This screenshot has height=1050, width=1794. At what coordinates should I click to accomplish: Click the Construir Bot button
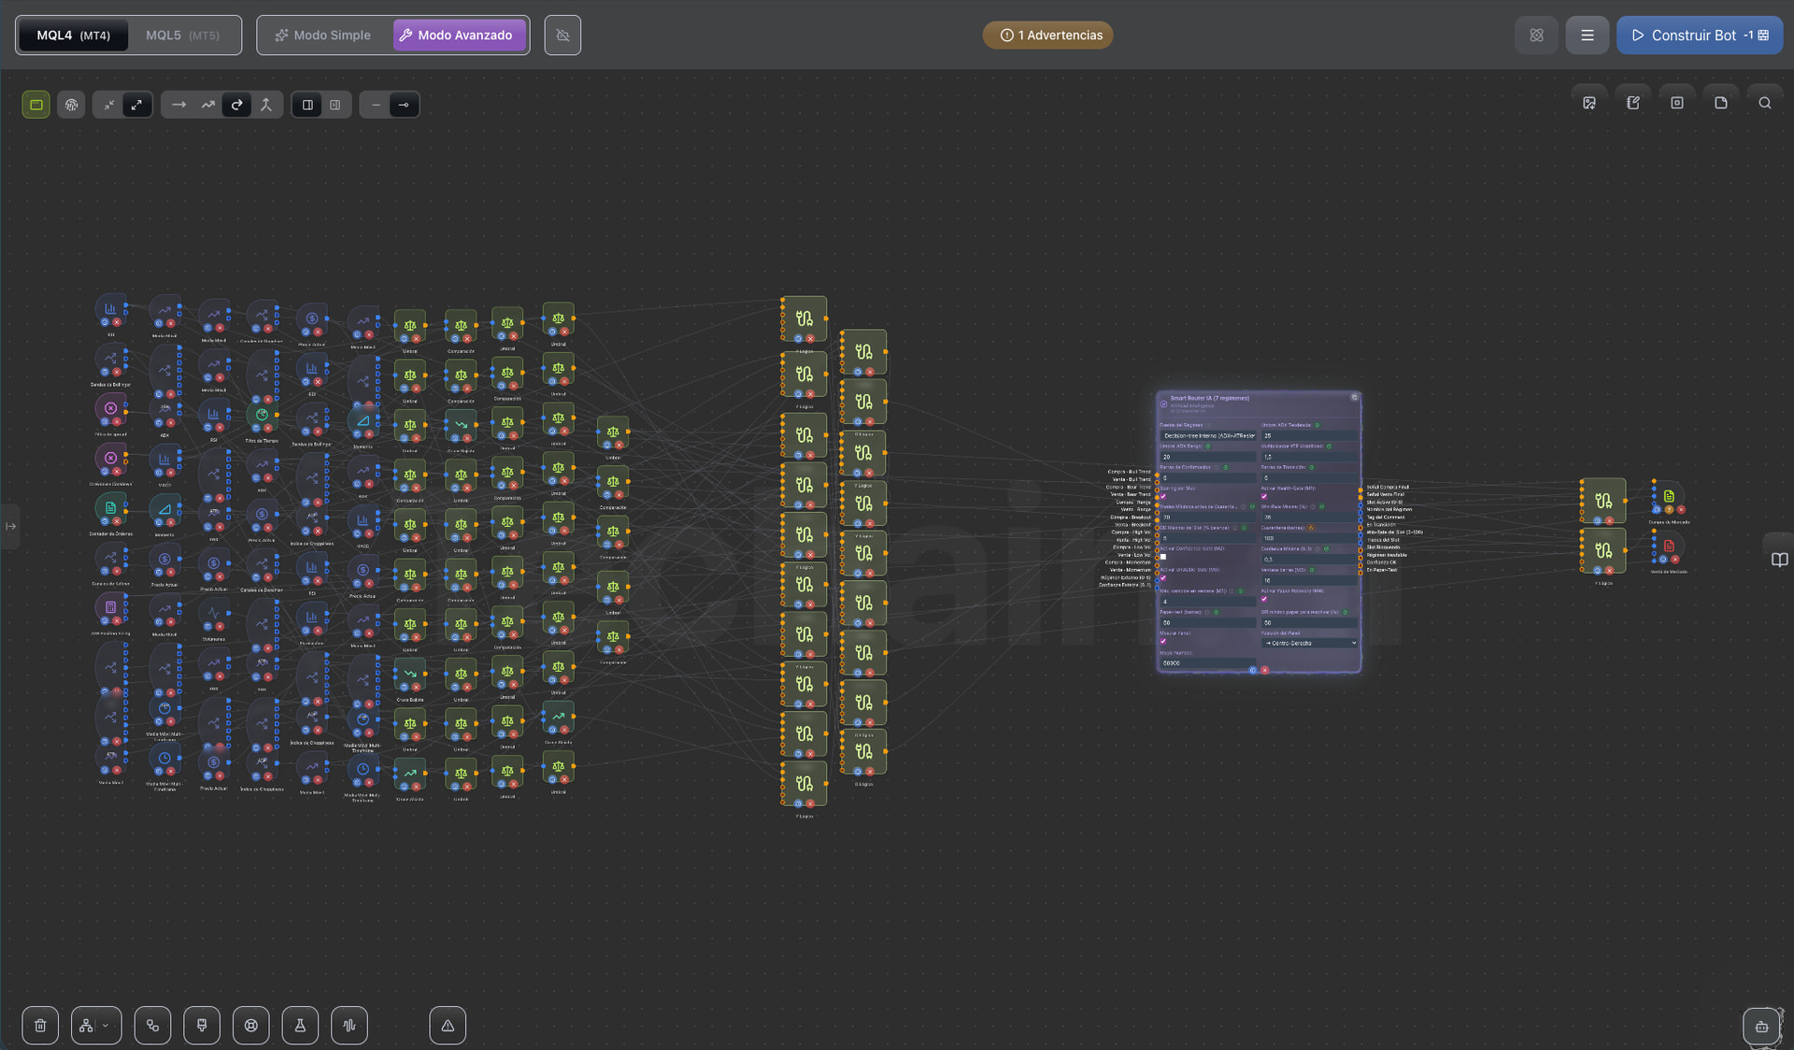point(1700,35)
